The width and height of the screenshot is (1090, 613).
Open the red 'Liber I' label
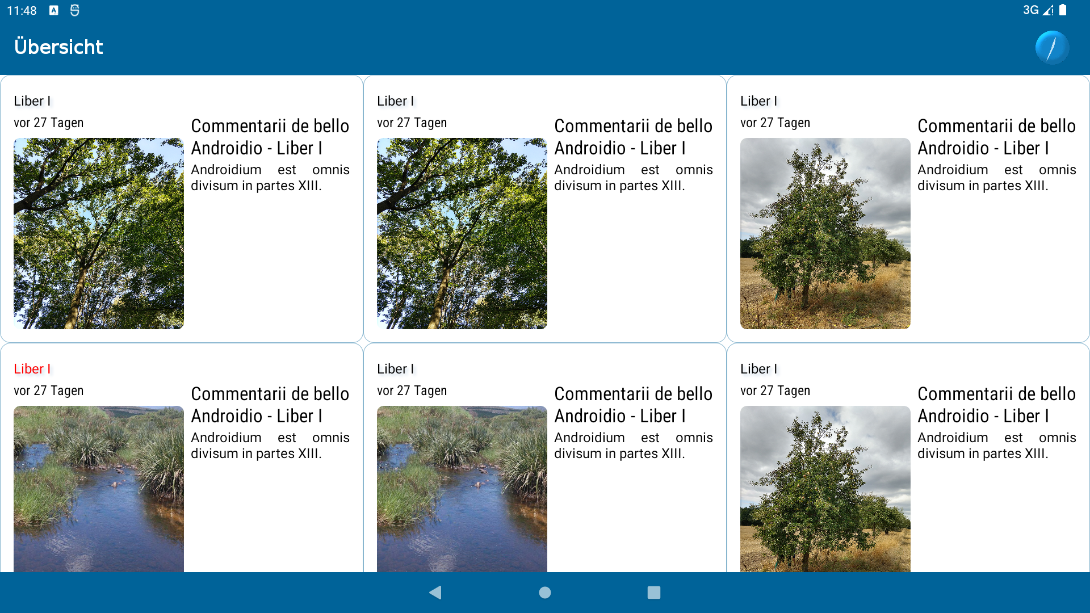coord(32,369)
